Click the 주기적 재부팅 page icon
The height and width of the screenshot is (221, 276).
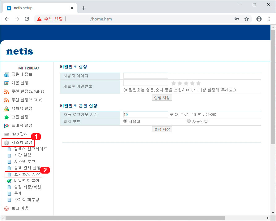click(9, 200)
